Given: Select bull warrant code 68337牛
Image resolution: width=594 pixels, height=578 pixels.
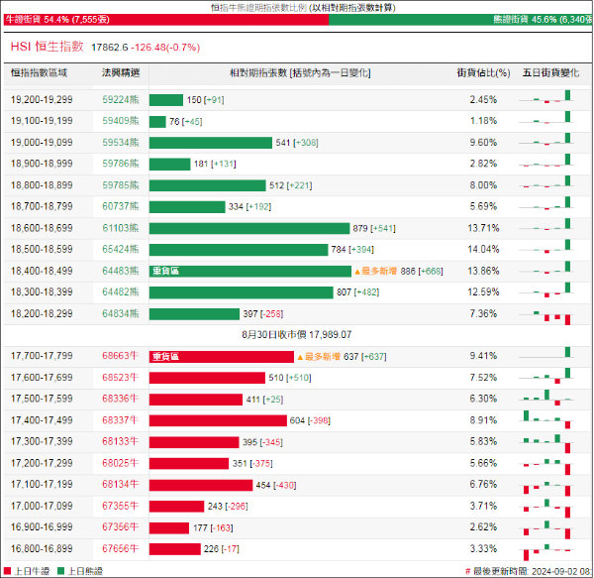Looking at the screenshot, I should (121, 420).
